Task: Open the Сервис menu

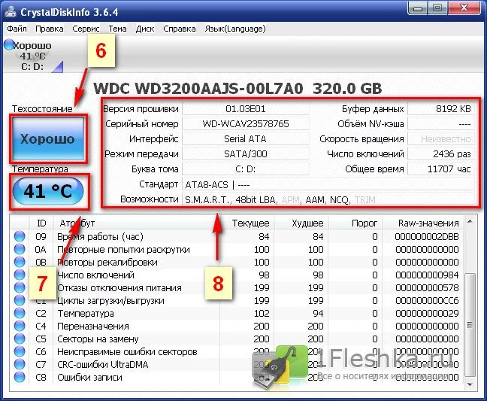Action: click(x=86, y=29)
